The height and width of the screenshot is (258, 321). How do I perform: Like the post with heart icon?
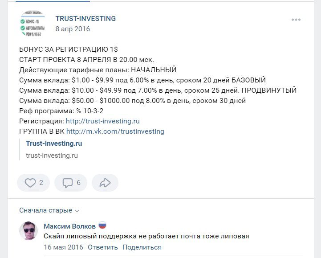(30, 183)
